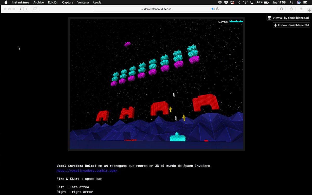The height and width of the screenshot is (195, 312).
Task: Click 'Right : right arrow' text
Action: click(75, 192)
